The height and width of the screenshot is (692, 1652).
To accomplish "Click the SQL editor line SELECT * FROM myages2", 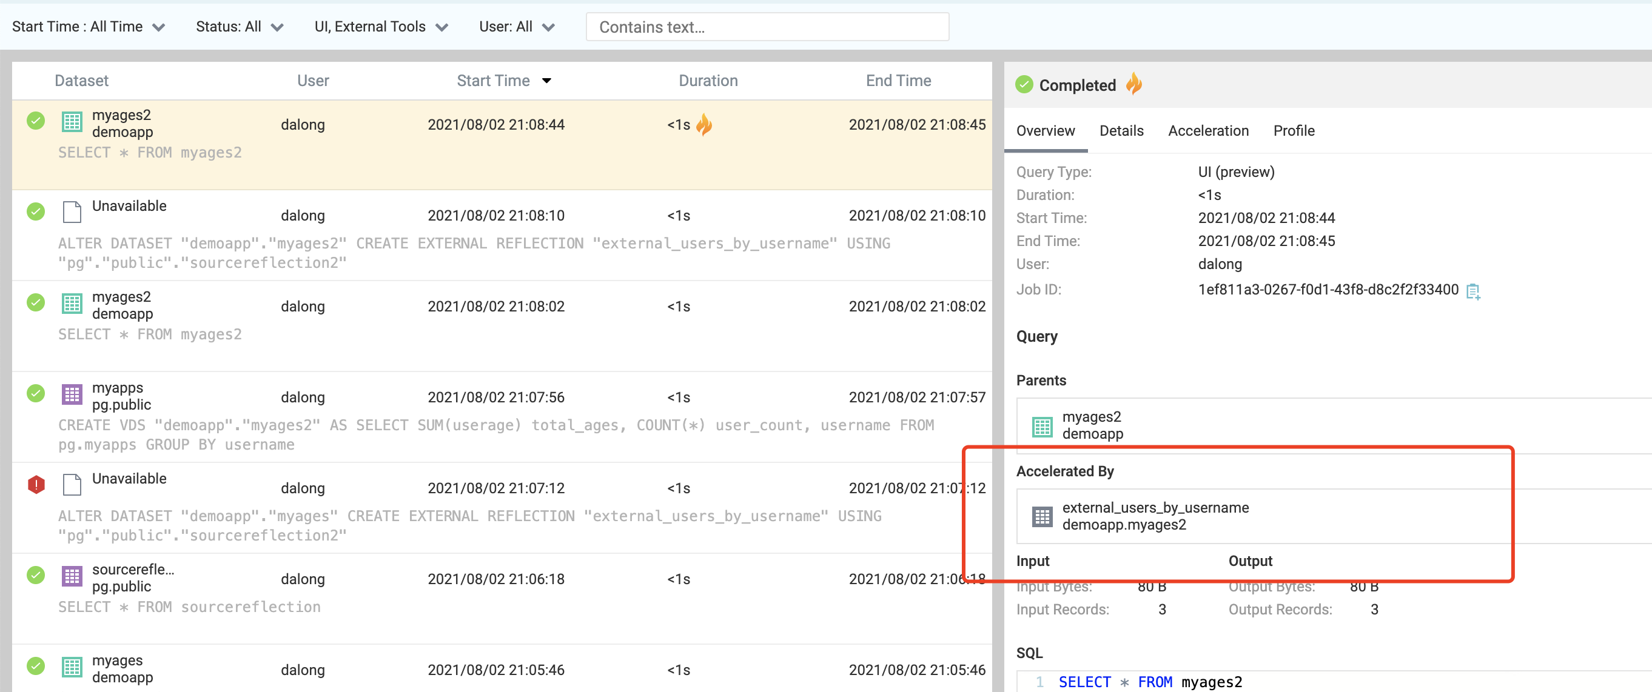I will pyautogui.click(x=1150, y=682).
